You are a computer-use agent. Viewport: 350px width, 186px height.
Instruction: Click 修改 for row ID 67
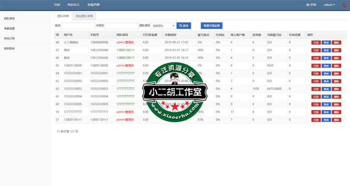(326, 50)
